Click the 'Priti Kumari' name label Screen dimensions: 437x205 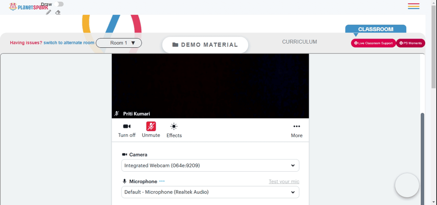pyautogui.click(x=136, y=114)
